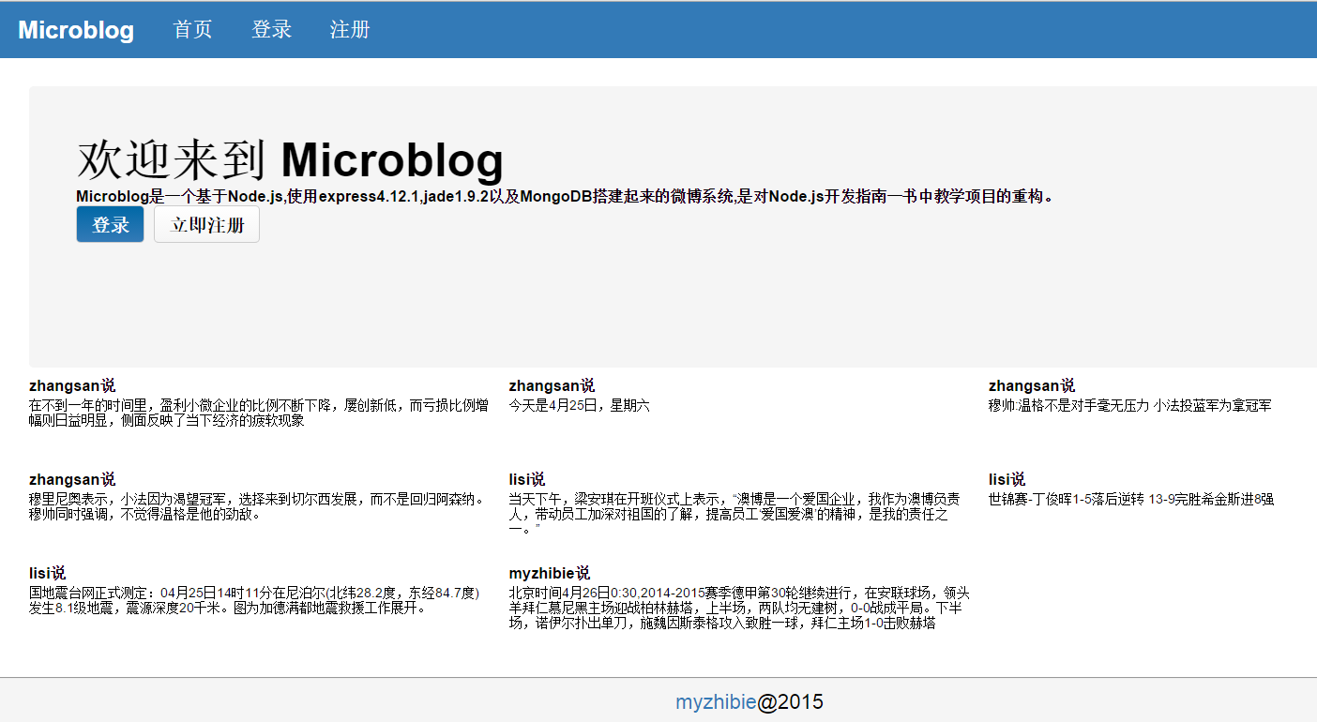
Task: Click the post text starting "穆里尼奥表示"
Action: (x=259, y=506)
